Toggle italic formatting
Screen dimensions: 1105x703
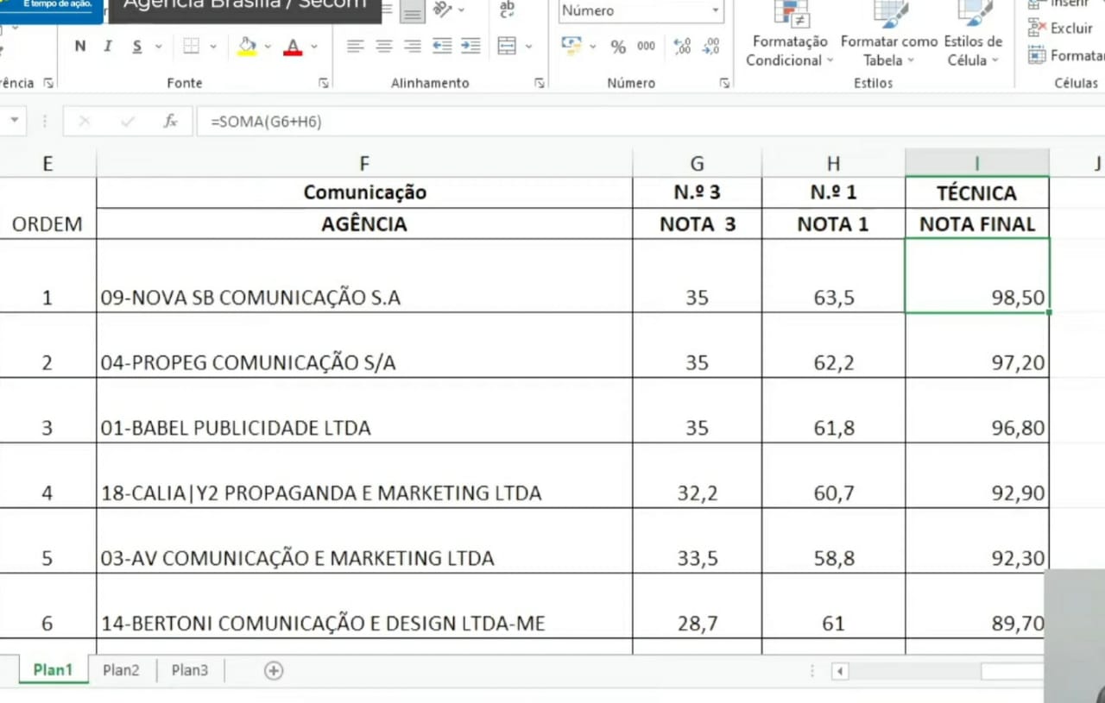pos(108,47)
